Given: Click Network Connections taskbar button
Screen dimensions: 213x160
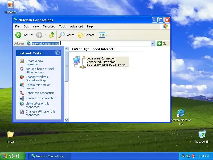Looking at the screenshot, I should point(50,156).
